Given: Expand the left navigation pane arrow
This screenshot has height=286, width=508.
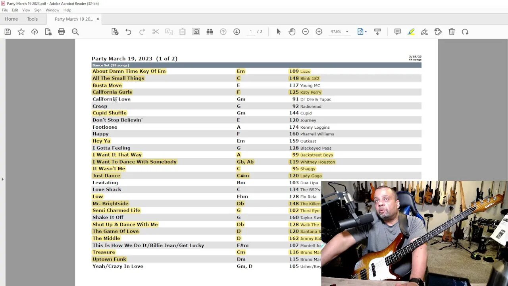Looking at the screenshot, I should [2, 179].
